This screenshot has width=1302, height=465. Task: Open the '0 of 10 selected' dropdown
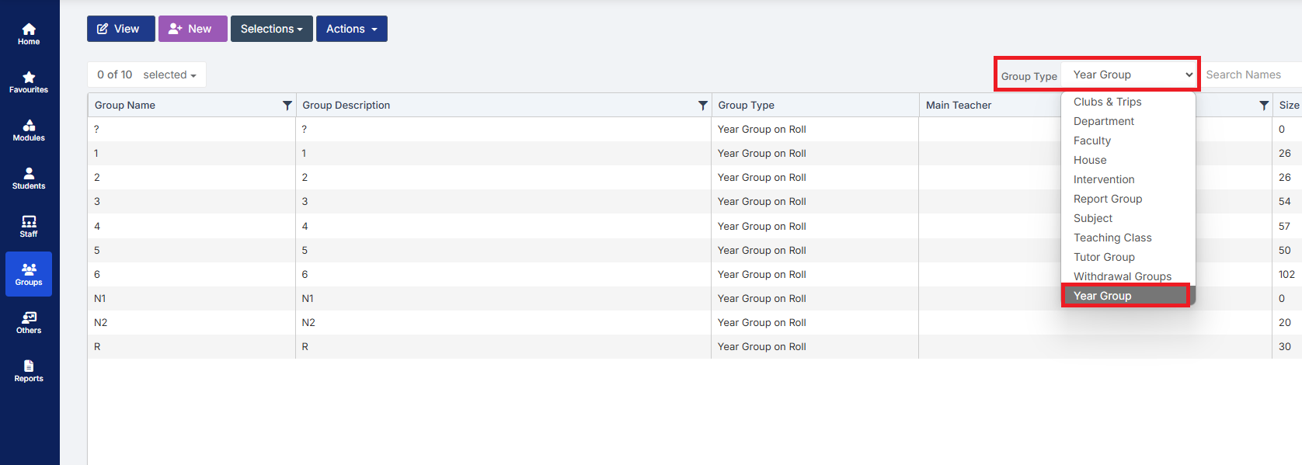point(146,75)
